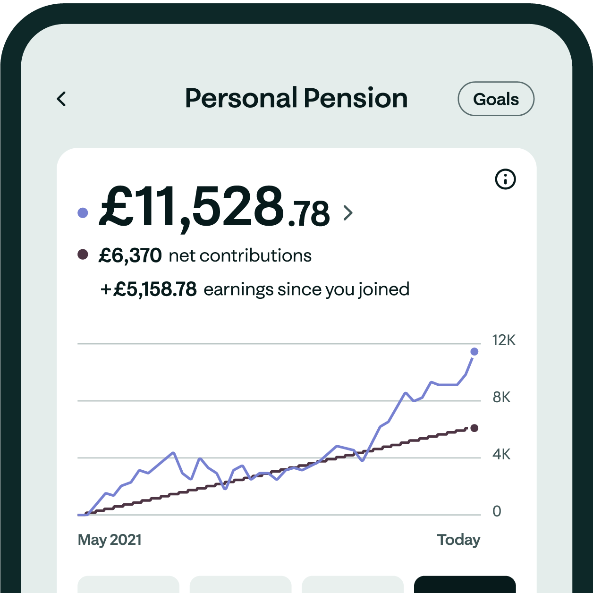Click the 12K axis label

504,340
